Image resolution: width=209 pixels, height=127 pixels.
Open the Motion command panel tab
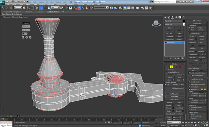click(x=176, y=17)
